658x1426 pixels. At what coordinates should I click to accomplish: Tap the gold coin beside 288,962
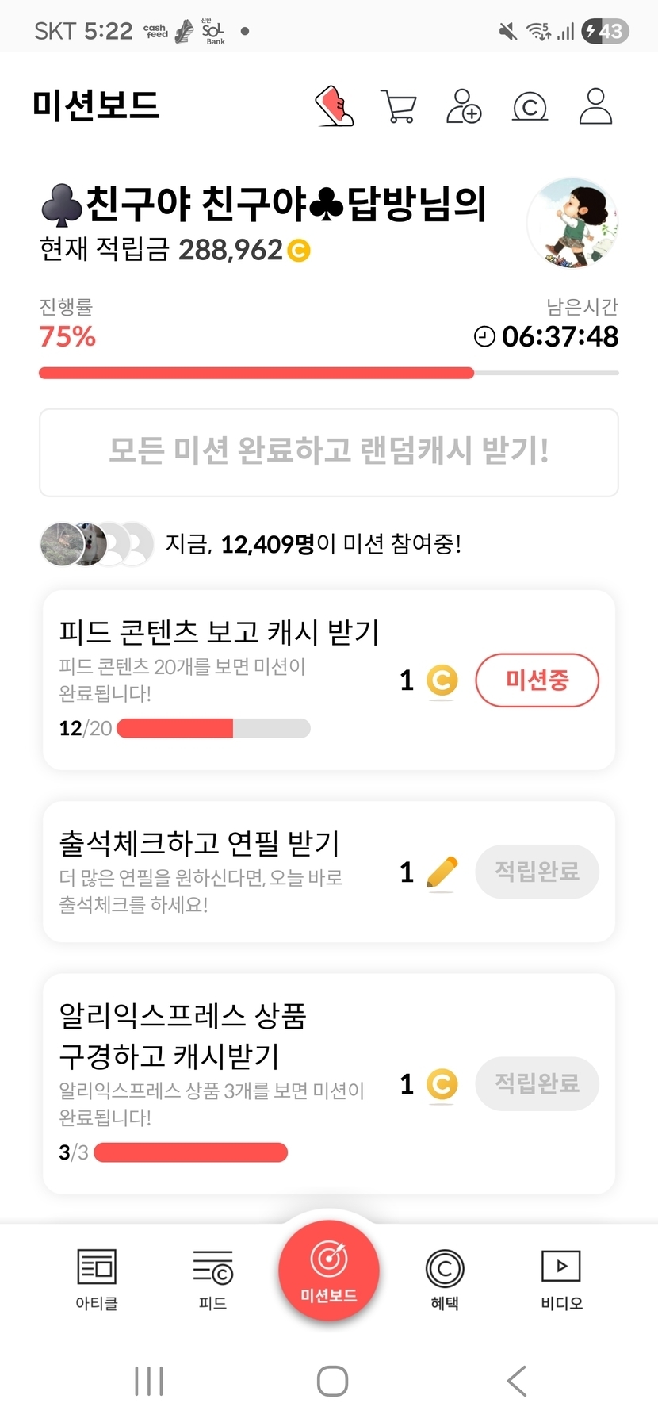299,251
